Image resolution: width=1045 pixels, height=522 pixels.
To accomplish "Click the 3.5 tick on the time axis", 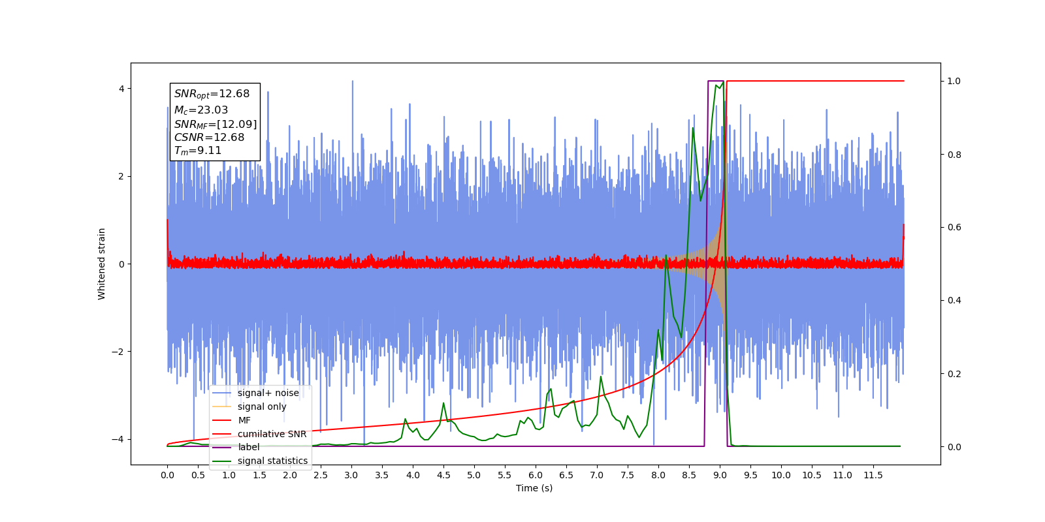I will point(382,475).
